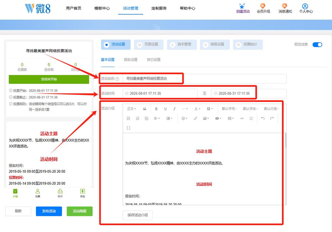Expand the text alignment dropdown

pos(157,118)
